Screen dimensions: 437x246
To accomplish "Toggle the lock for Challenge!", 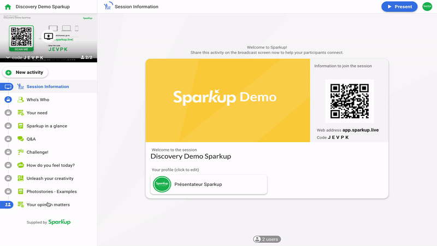I will [x=8, y=152].
